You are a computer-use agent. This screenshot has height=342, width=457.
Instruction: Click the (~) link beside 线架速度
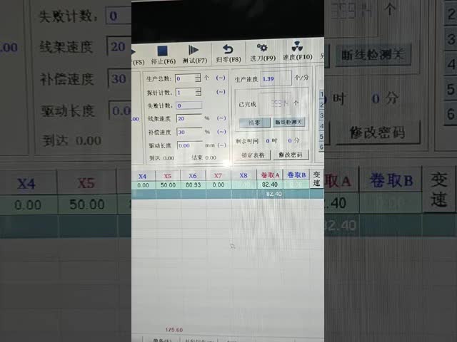point(221,118)
